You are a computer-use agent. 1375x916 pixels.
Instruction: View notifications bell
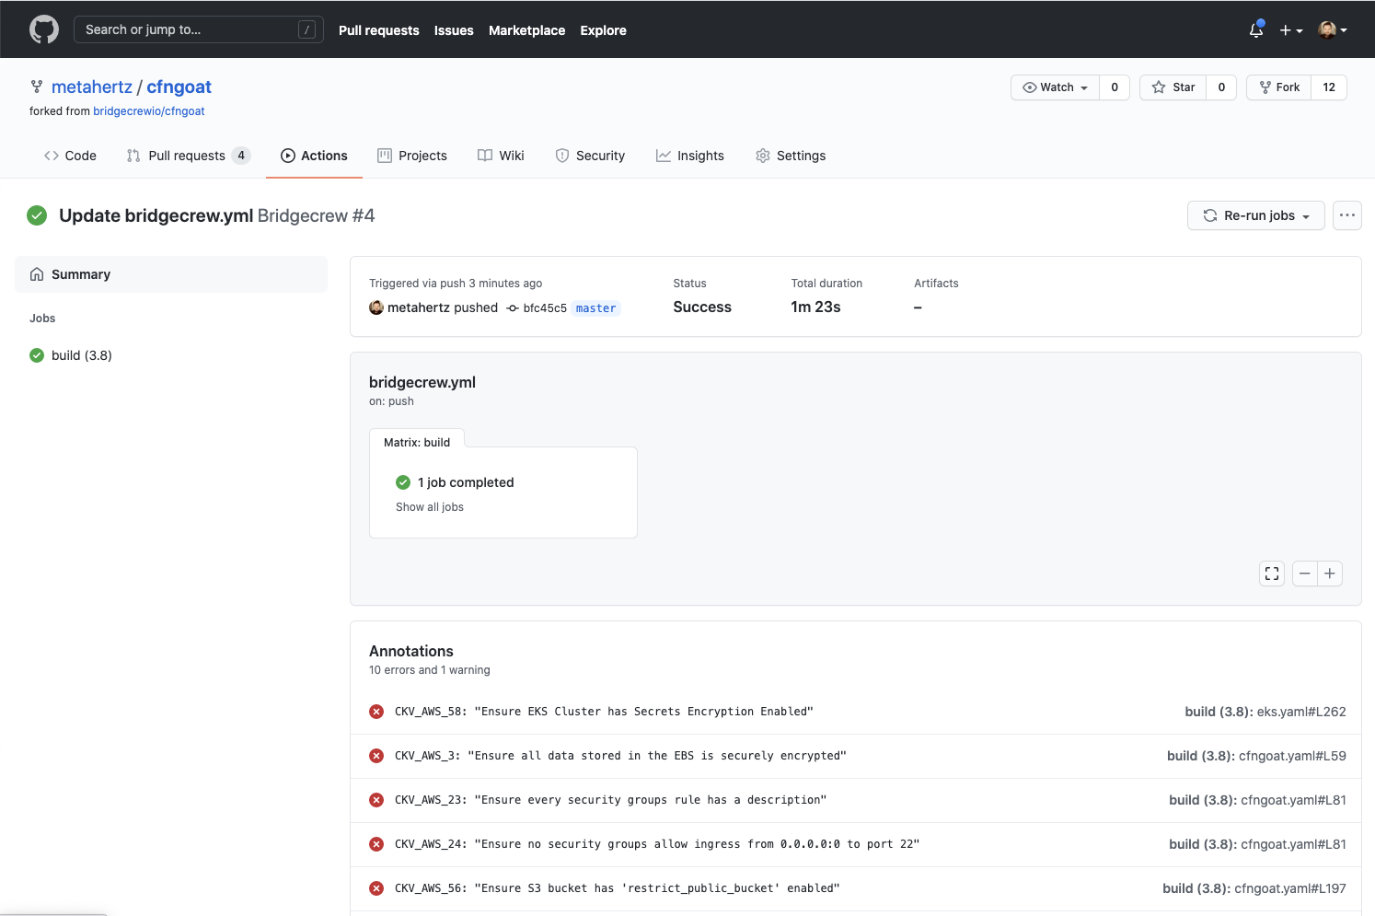pyautogui.click(x=1256, y=29)
